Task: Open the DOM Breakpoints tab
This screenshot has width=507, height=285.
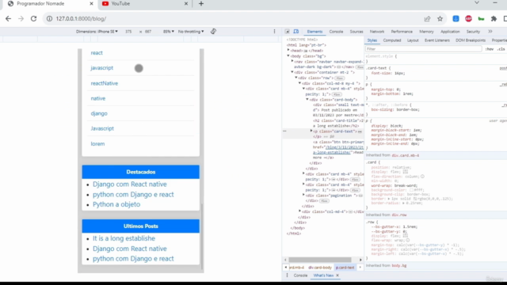Action: [x=471, y=40]
